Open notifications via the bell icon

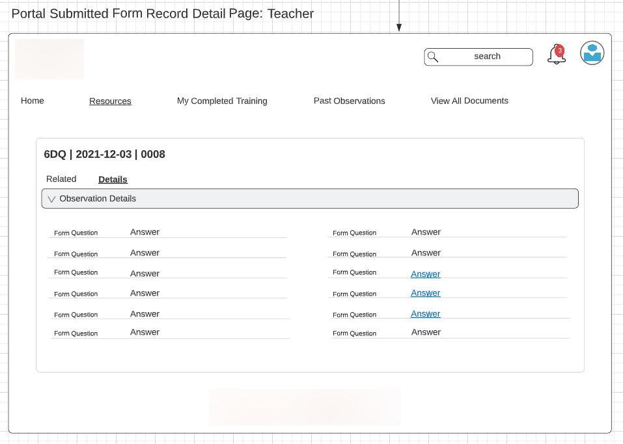[556, 55]
